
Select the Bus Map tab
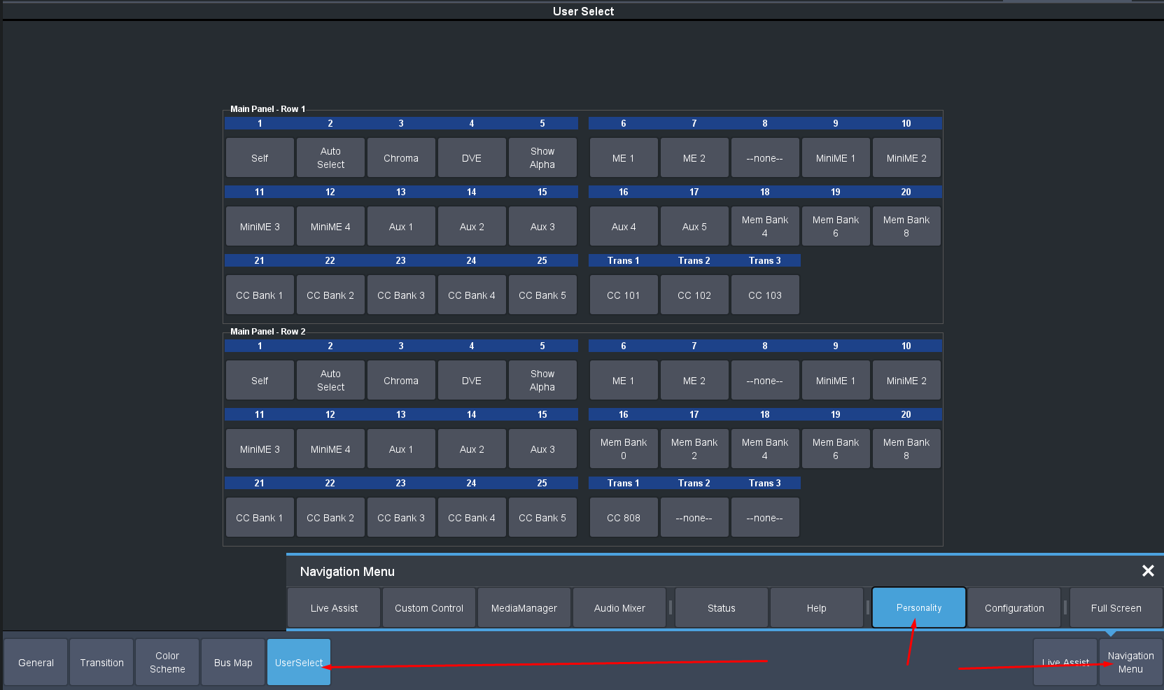click(x=233, y=663)
